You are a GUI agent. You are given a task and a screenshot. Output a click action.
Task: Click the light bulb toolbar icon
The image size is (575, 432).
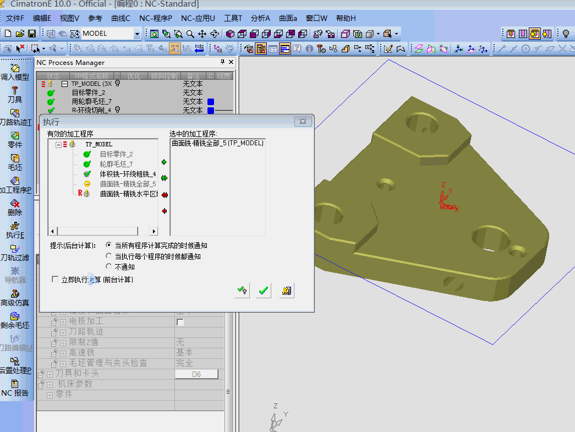point(566,34)
